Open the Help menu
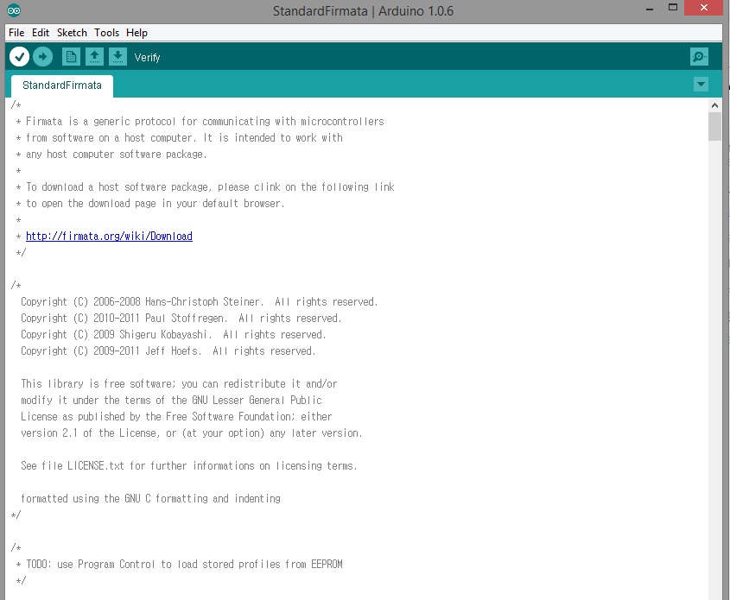Screen dimensions: 730x600 click(136, 33)
